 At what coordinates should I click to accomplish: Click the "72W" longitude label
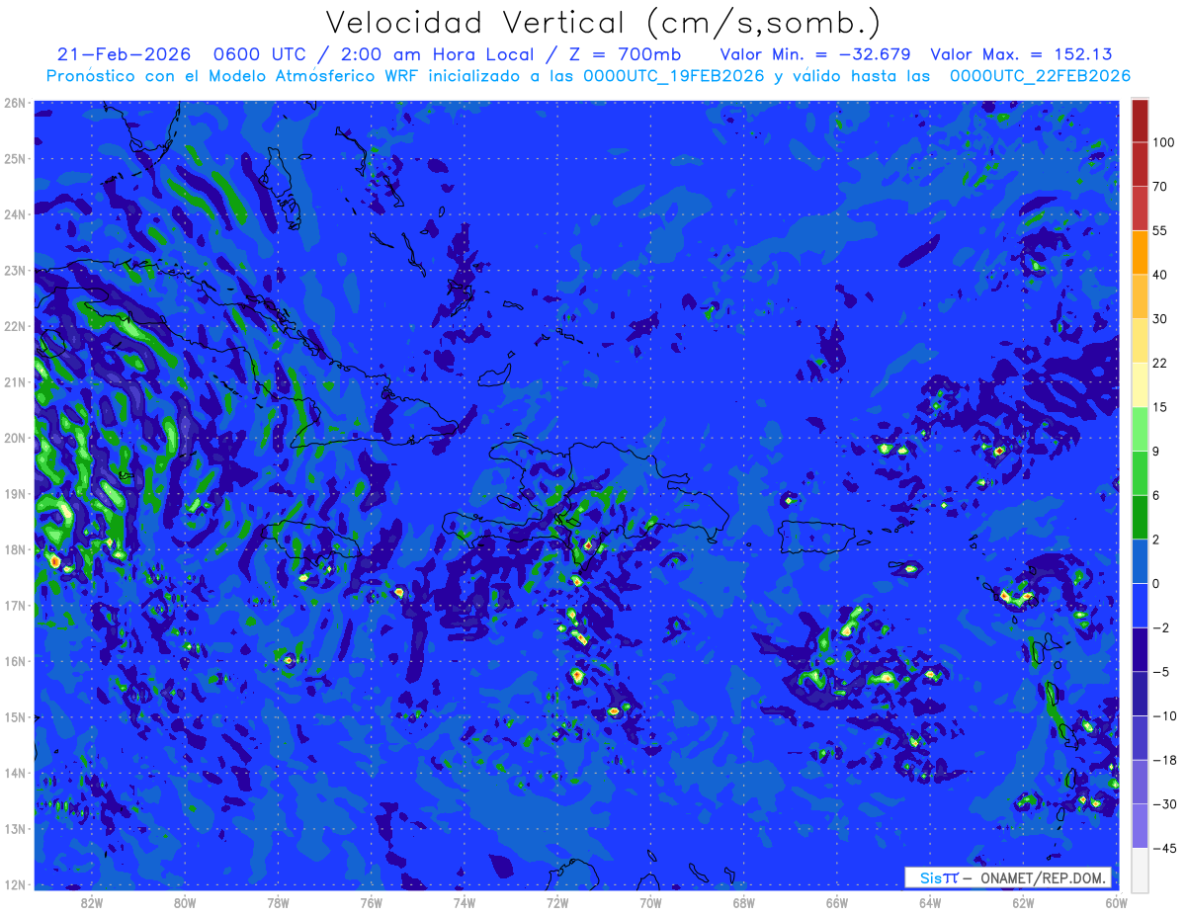pyautogui.click(x=557, y=902)
